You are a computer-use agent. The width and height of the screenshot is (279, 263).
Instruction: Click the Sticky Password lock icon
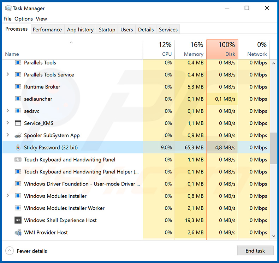(x=18, y=148)
